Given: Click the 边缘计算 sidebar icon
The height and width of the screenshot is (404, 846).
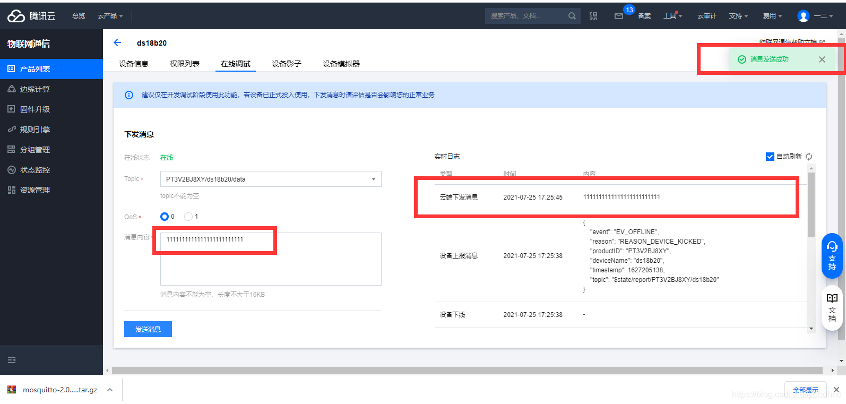Looking at the screenshot, I should [x=11, y=89].
